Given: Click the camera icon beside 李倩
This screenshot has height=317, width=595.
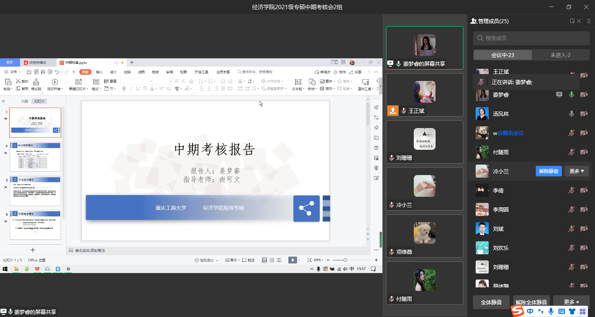Looking at the screenshot, I should [584, 190].
